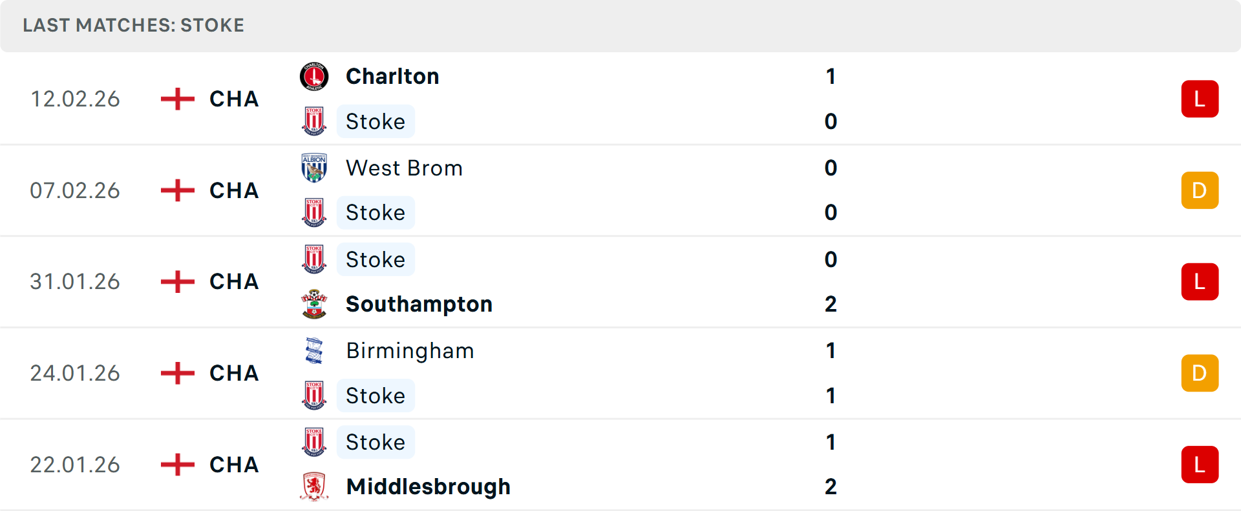This screenshot has width=1241, height=511.
Task: Click the Charlton club crest
Action: pyautogui.click(x=313, y=75)
